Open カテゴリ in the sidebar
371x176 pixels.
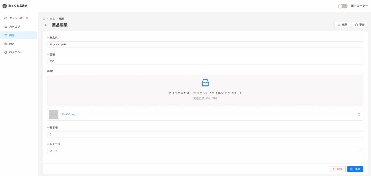[14, 27]
